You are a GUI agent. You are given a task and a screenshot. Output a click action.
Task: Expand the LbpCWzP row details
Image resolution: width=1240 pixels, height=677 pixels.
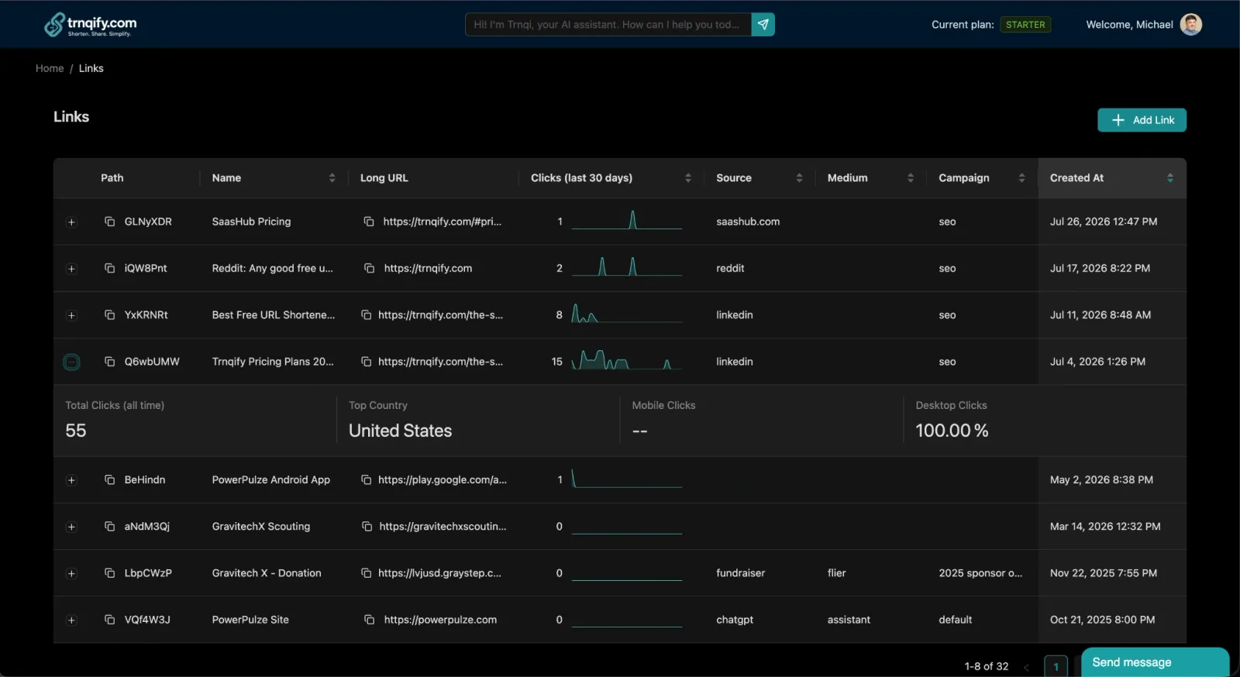tap(71, 573)
